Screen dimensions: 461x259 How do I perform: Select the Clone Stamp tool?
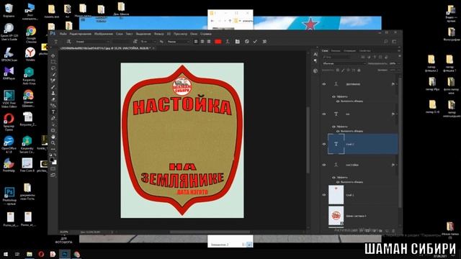point(53,93)
